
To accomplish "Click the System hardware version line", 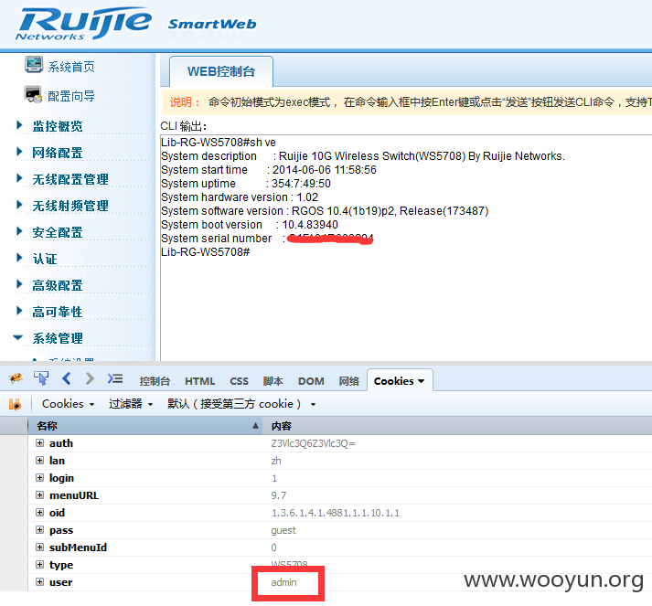I will tap(240, 197).
